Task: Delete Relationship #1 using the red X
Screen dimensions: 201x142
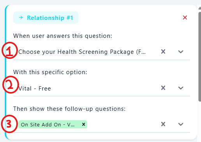Action: pyautogui.click(x=185, y=18)
